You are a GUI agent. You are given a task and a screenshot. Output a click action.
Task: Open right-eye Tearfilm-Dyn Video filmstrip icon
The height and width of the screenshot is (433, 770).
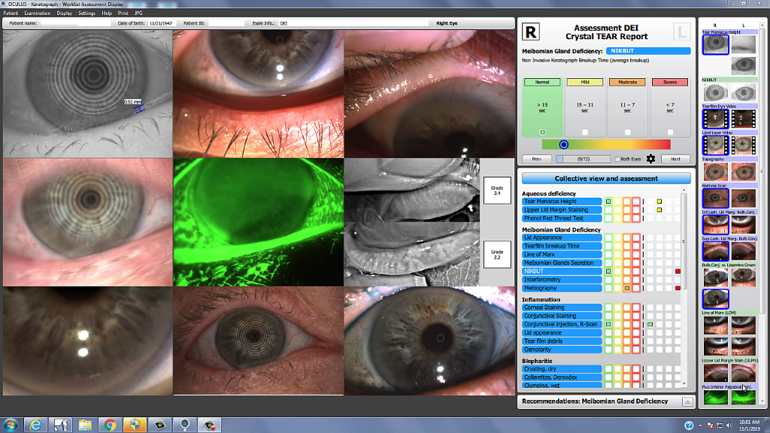click(x=714, y=118)
